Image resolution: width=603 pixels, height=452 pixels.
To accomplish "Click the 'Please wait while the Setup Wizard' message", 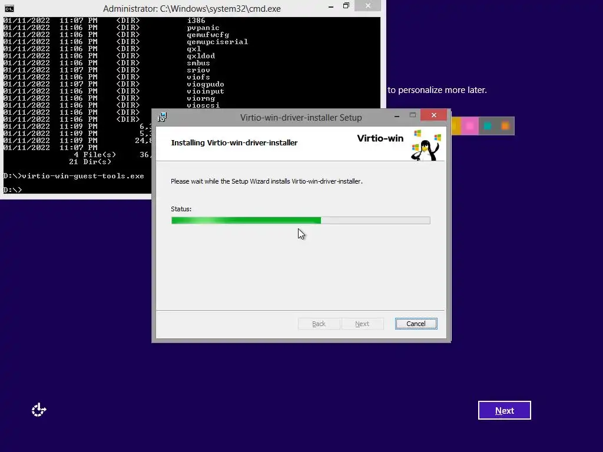I will [267, 181].
